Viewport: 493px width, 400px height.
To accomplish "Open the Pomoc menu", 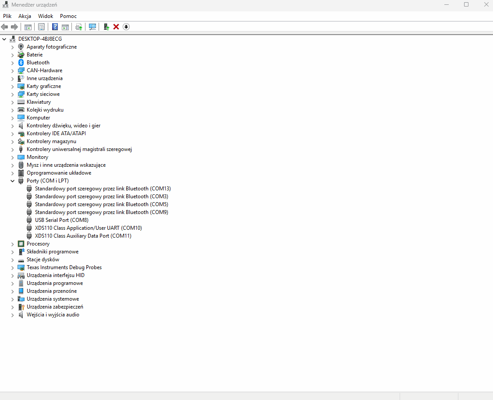I will [68, 16].
